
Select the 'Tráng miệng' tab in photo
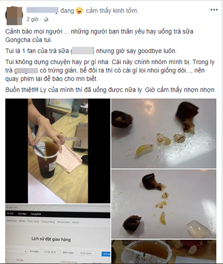tap(48, 222)
